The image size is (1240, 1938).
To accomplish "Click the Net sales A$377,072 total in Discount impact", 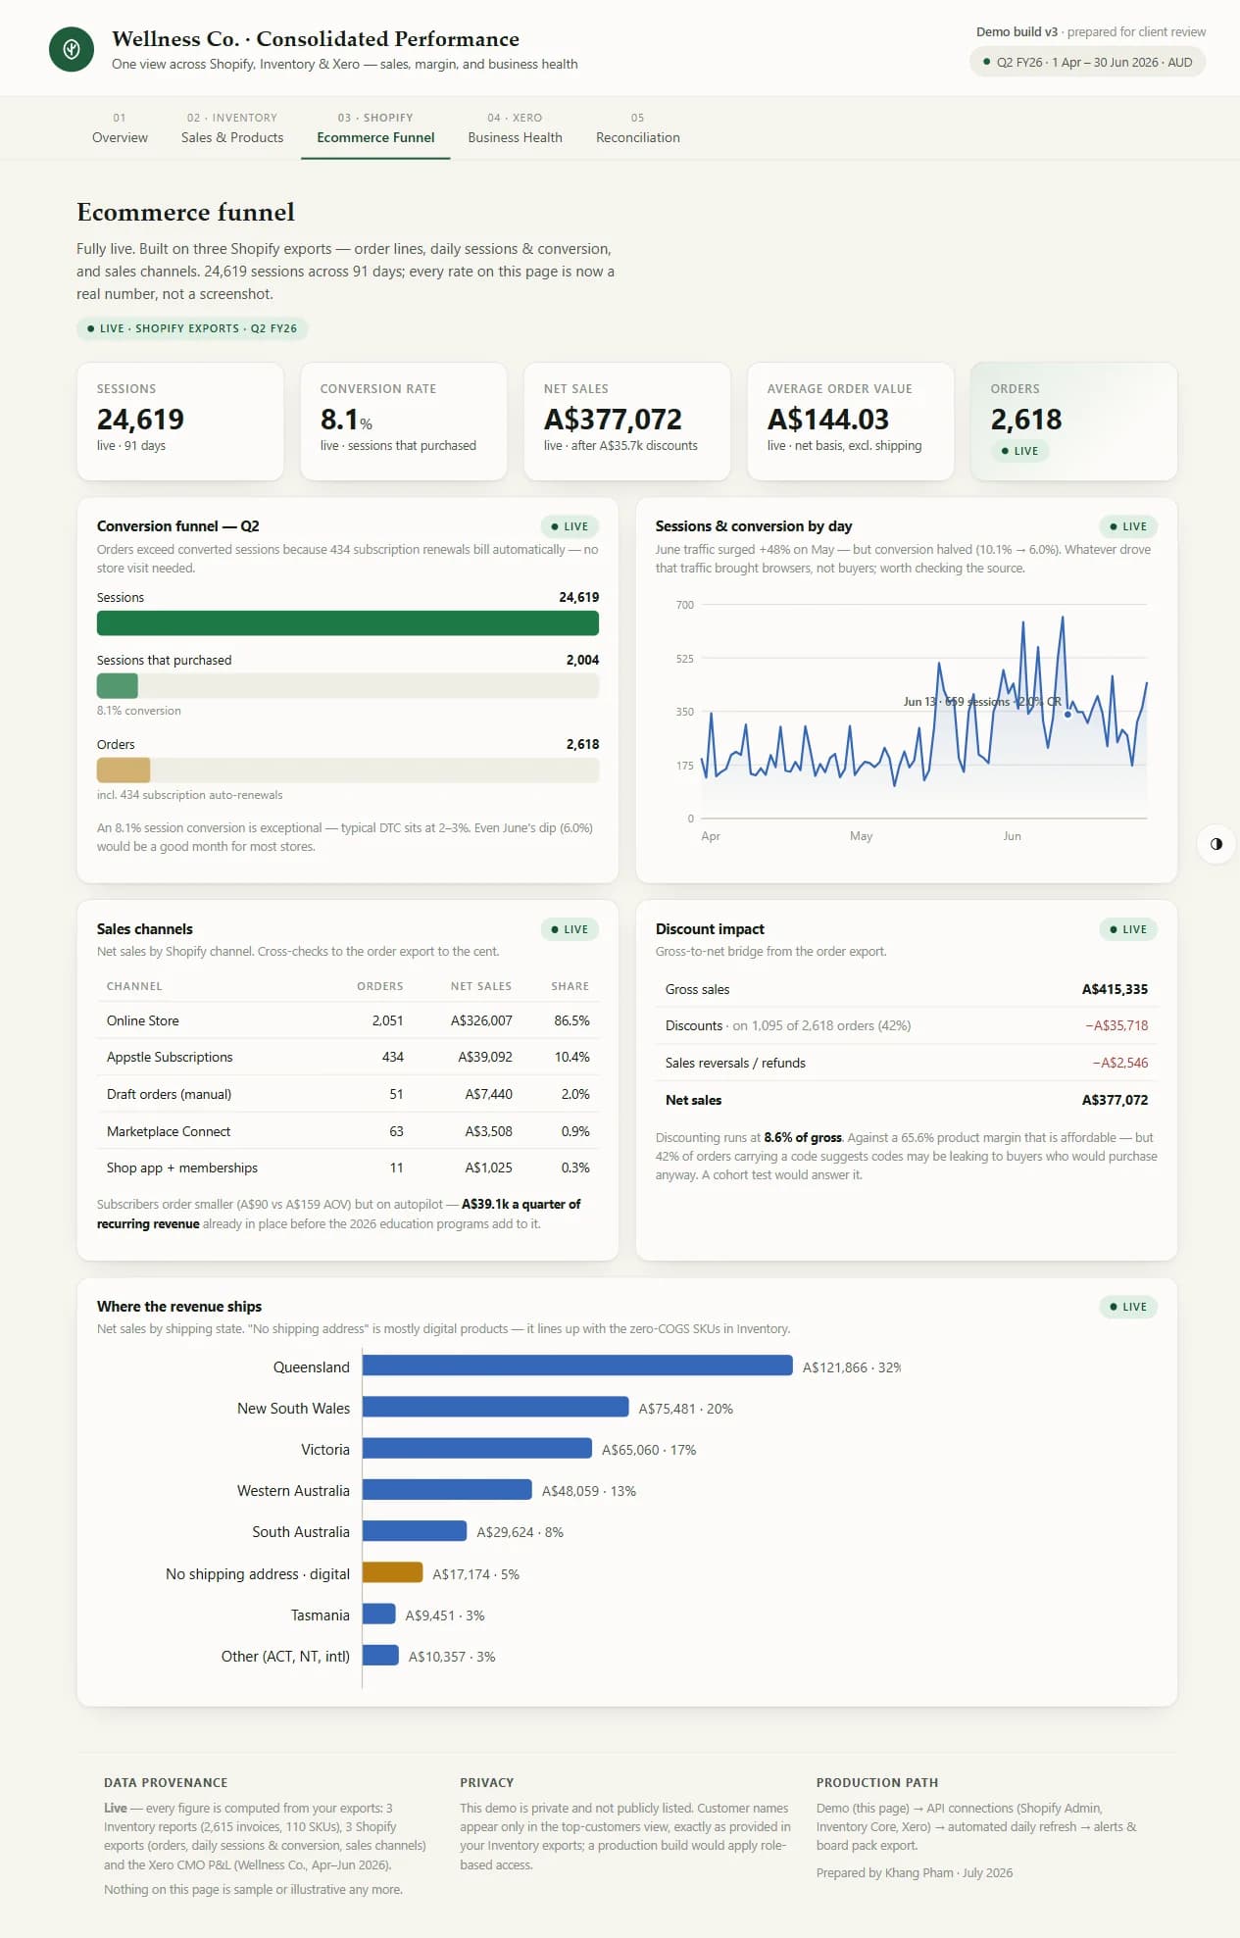I will pos(1115,1100).
